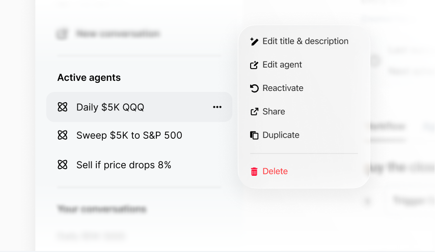Click the Reactivate circular arrow icon
The height and width of the screenshot is (252, 435).
254,88
